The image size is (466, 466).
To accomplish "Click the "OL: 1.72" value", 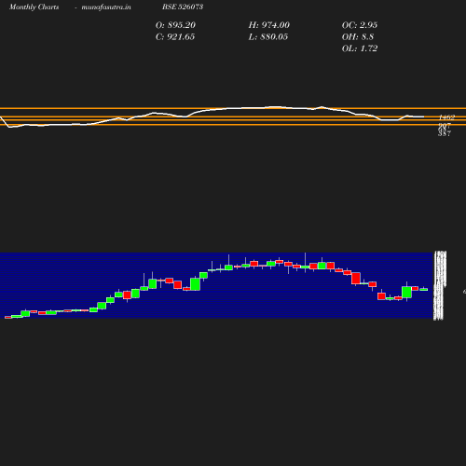I will point(360,48).
